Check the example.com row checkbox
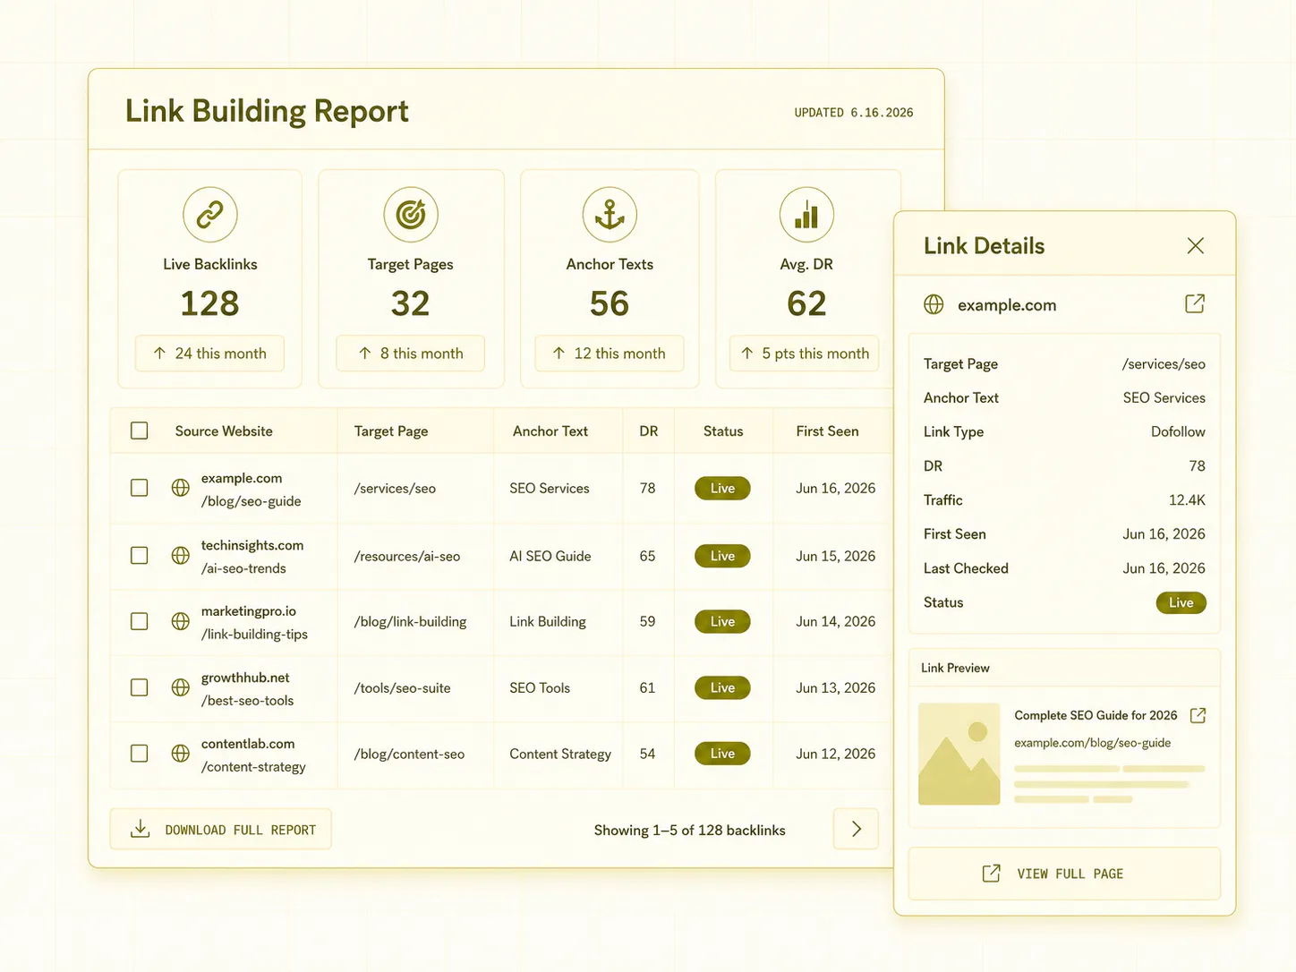The height and width of the screenshot is (972, 1296). (x=140, y=488)
